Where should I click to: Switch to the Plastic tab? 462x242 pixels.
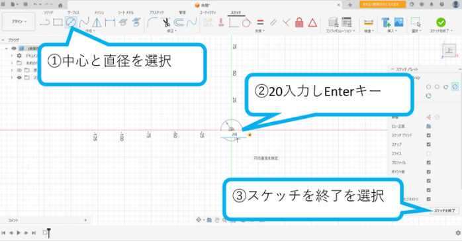pos(156,13)
